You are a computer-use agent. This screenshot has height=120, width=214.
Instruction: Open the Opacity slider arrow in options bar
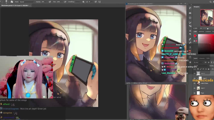(46, 2)
